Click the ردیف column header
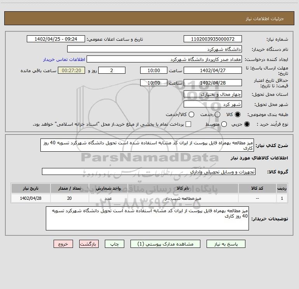 (282, 189)
